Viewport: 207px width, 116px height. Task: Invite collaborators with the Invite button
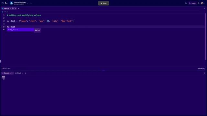click(192, 3)
